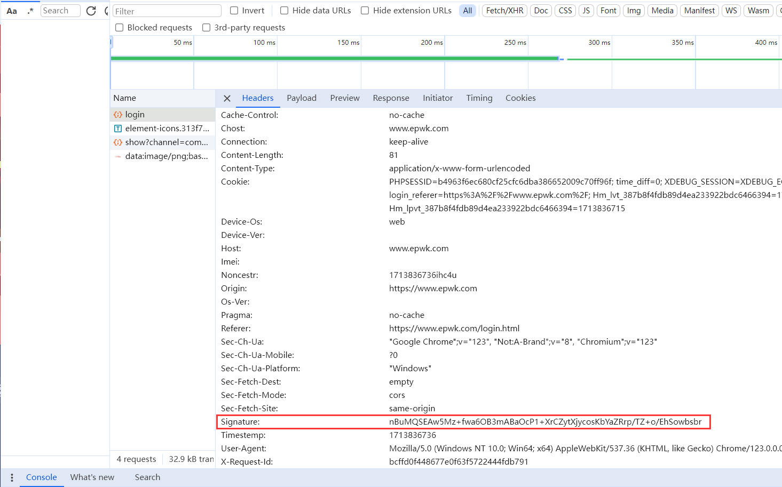The width and height of the screenshot is (782, 487).
Task: Toggle regular expression search button
Action: 30,11
